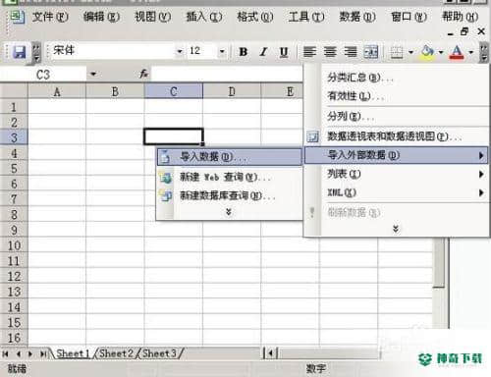This screenshot has height=377, width=491.
Task: Click the Save disk icon
Action: [x=20, y=52]
